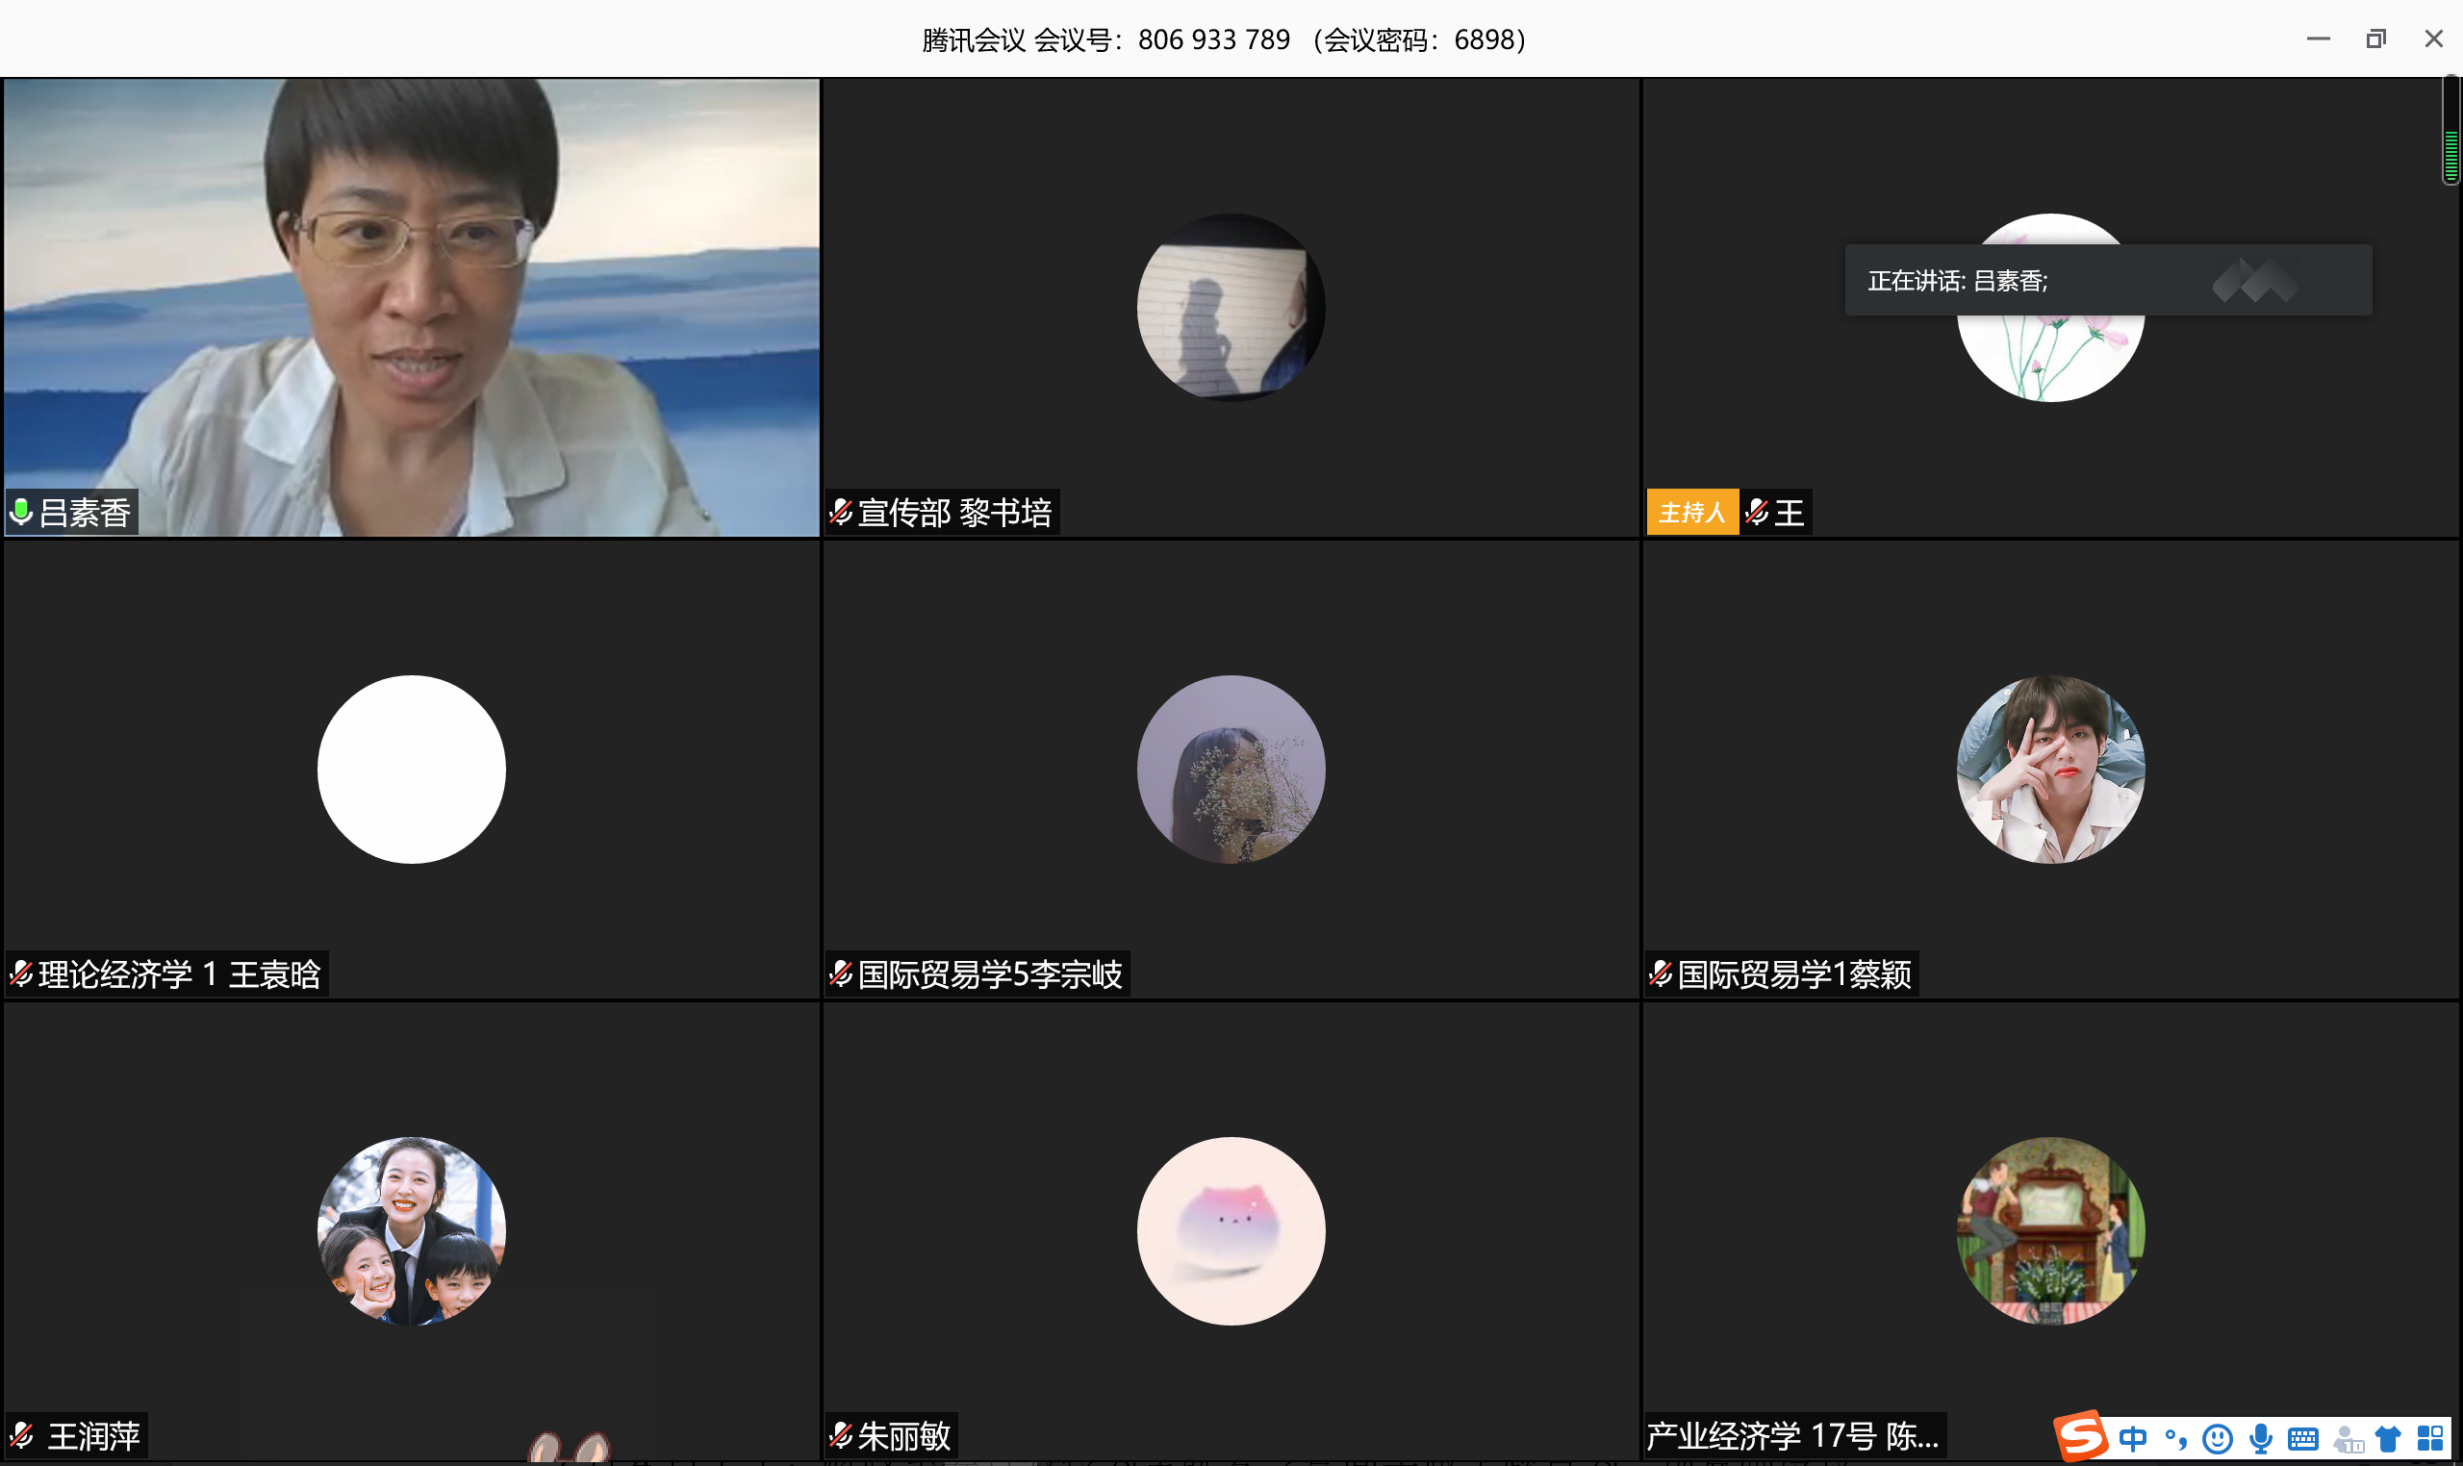This screenshot has width=2463, height=1466.
Task: Click the 国际贸易学5李宗岐 name label
Action: pos(989,974)
